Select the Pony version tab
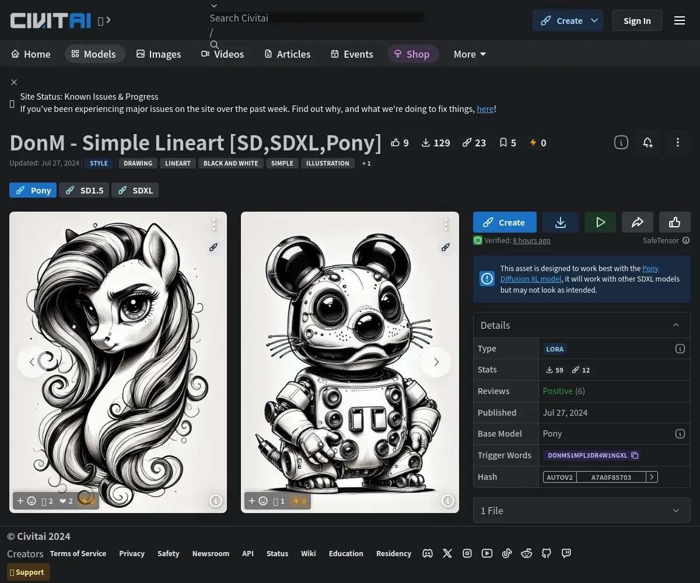Viewport: 700px width, 583px height. pos(33,190)
